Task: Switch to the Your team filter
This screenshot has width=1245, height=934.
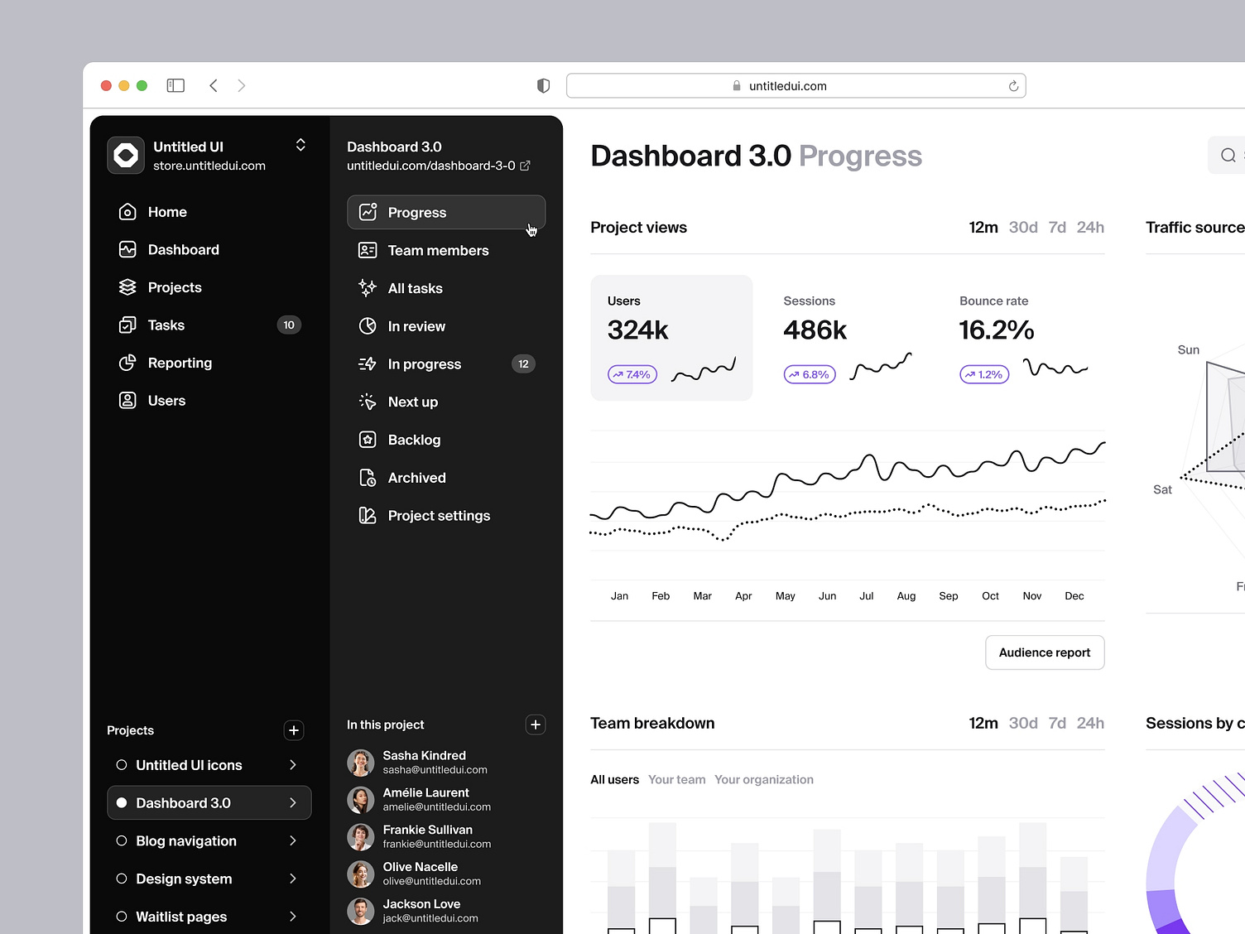Action: [676, 779]
